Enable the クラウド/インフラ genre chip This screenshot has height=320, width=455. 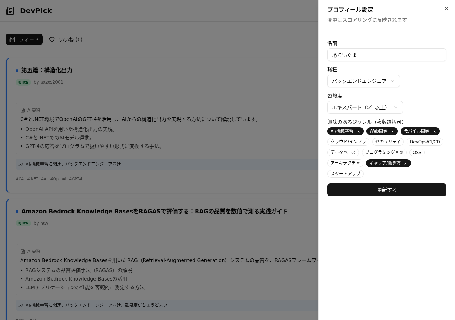(348, 142)
